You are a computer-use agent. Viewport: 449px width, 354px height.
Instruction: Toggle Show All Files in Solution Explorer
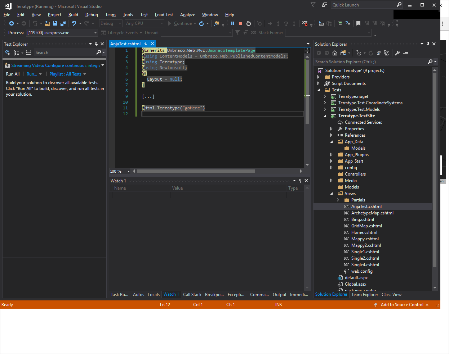(x=387, y=53)
